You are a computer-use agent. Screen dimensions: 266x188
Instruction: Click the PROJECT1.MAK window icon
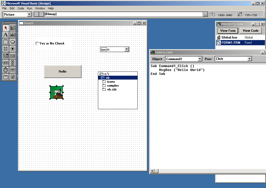[x=219, y=24]
